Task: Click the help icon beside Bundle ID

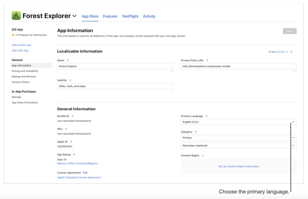Action: click(72, 116)
